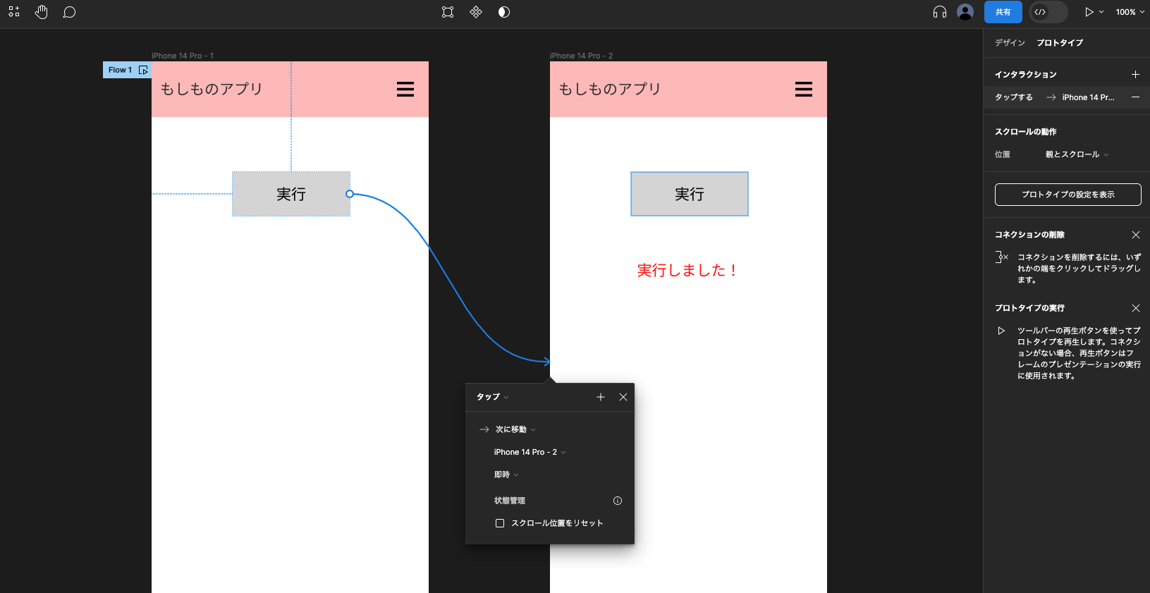Switch to the デザイン tab
Viewport: 1150px width, 593px height.
(x=1010, y=43)
